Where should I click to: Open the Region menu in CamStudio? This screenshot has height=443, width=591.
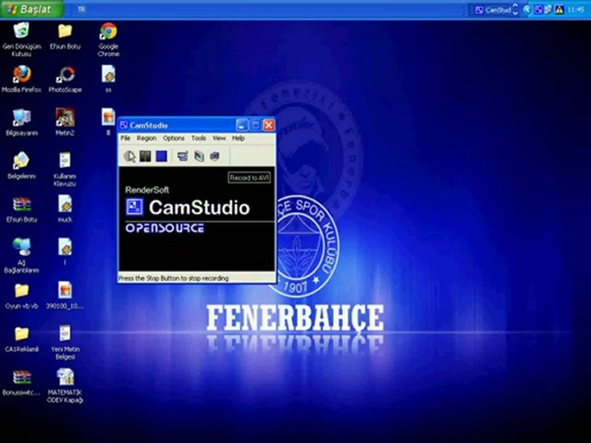pyautogui.click(x=147, y=138)
